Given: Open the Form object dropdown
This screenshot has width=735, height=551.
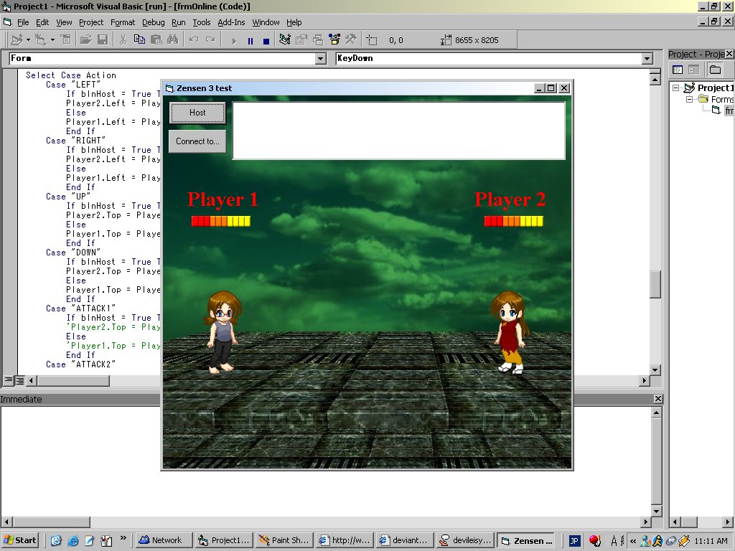Looking at the screenshot, I should [x=321, y=59].
